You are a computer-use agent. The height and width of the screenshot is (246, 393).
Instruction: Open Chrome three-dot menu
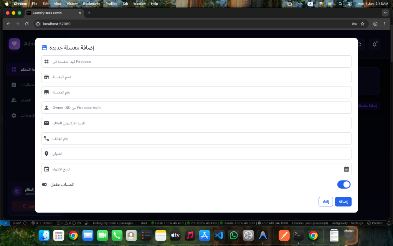(x=385, y=24)
